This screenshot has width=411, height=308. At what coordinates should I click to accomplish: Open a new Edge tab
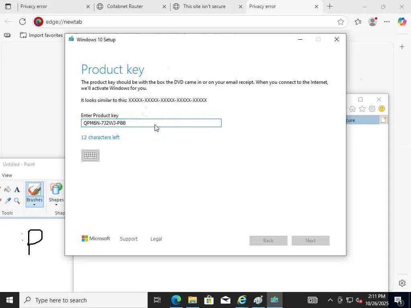(330, 6)
